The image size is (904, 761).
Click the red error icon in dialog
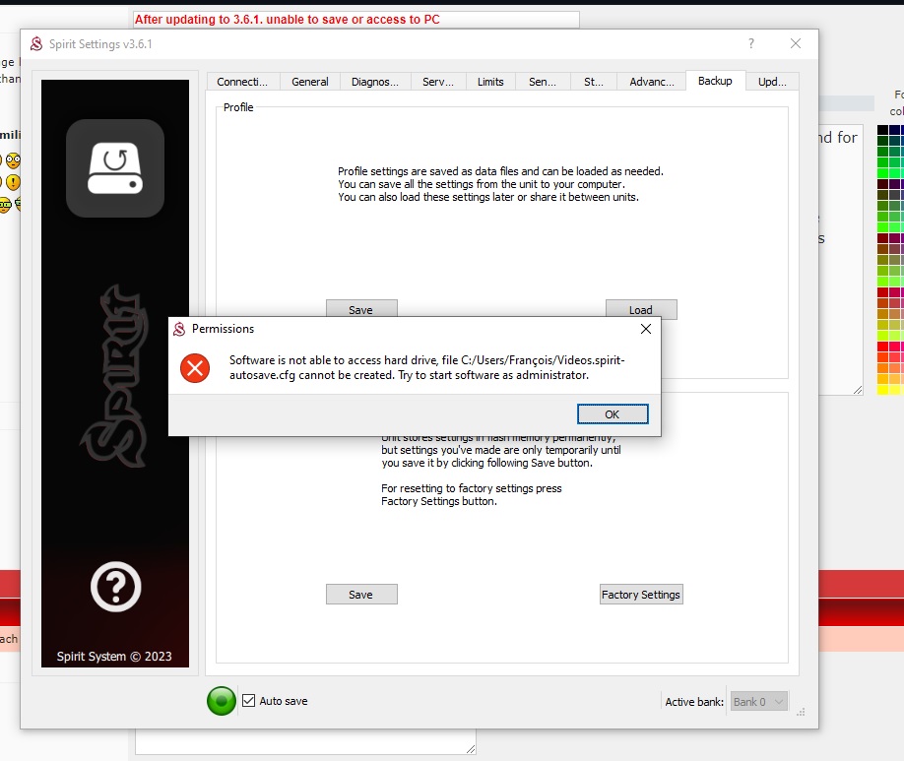195,368
